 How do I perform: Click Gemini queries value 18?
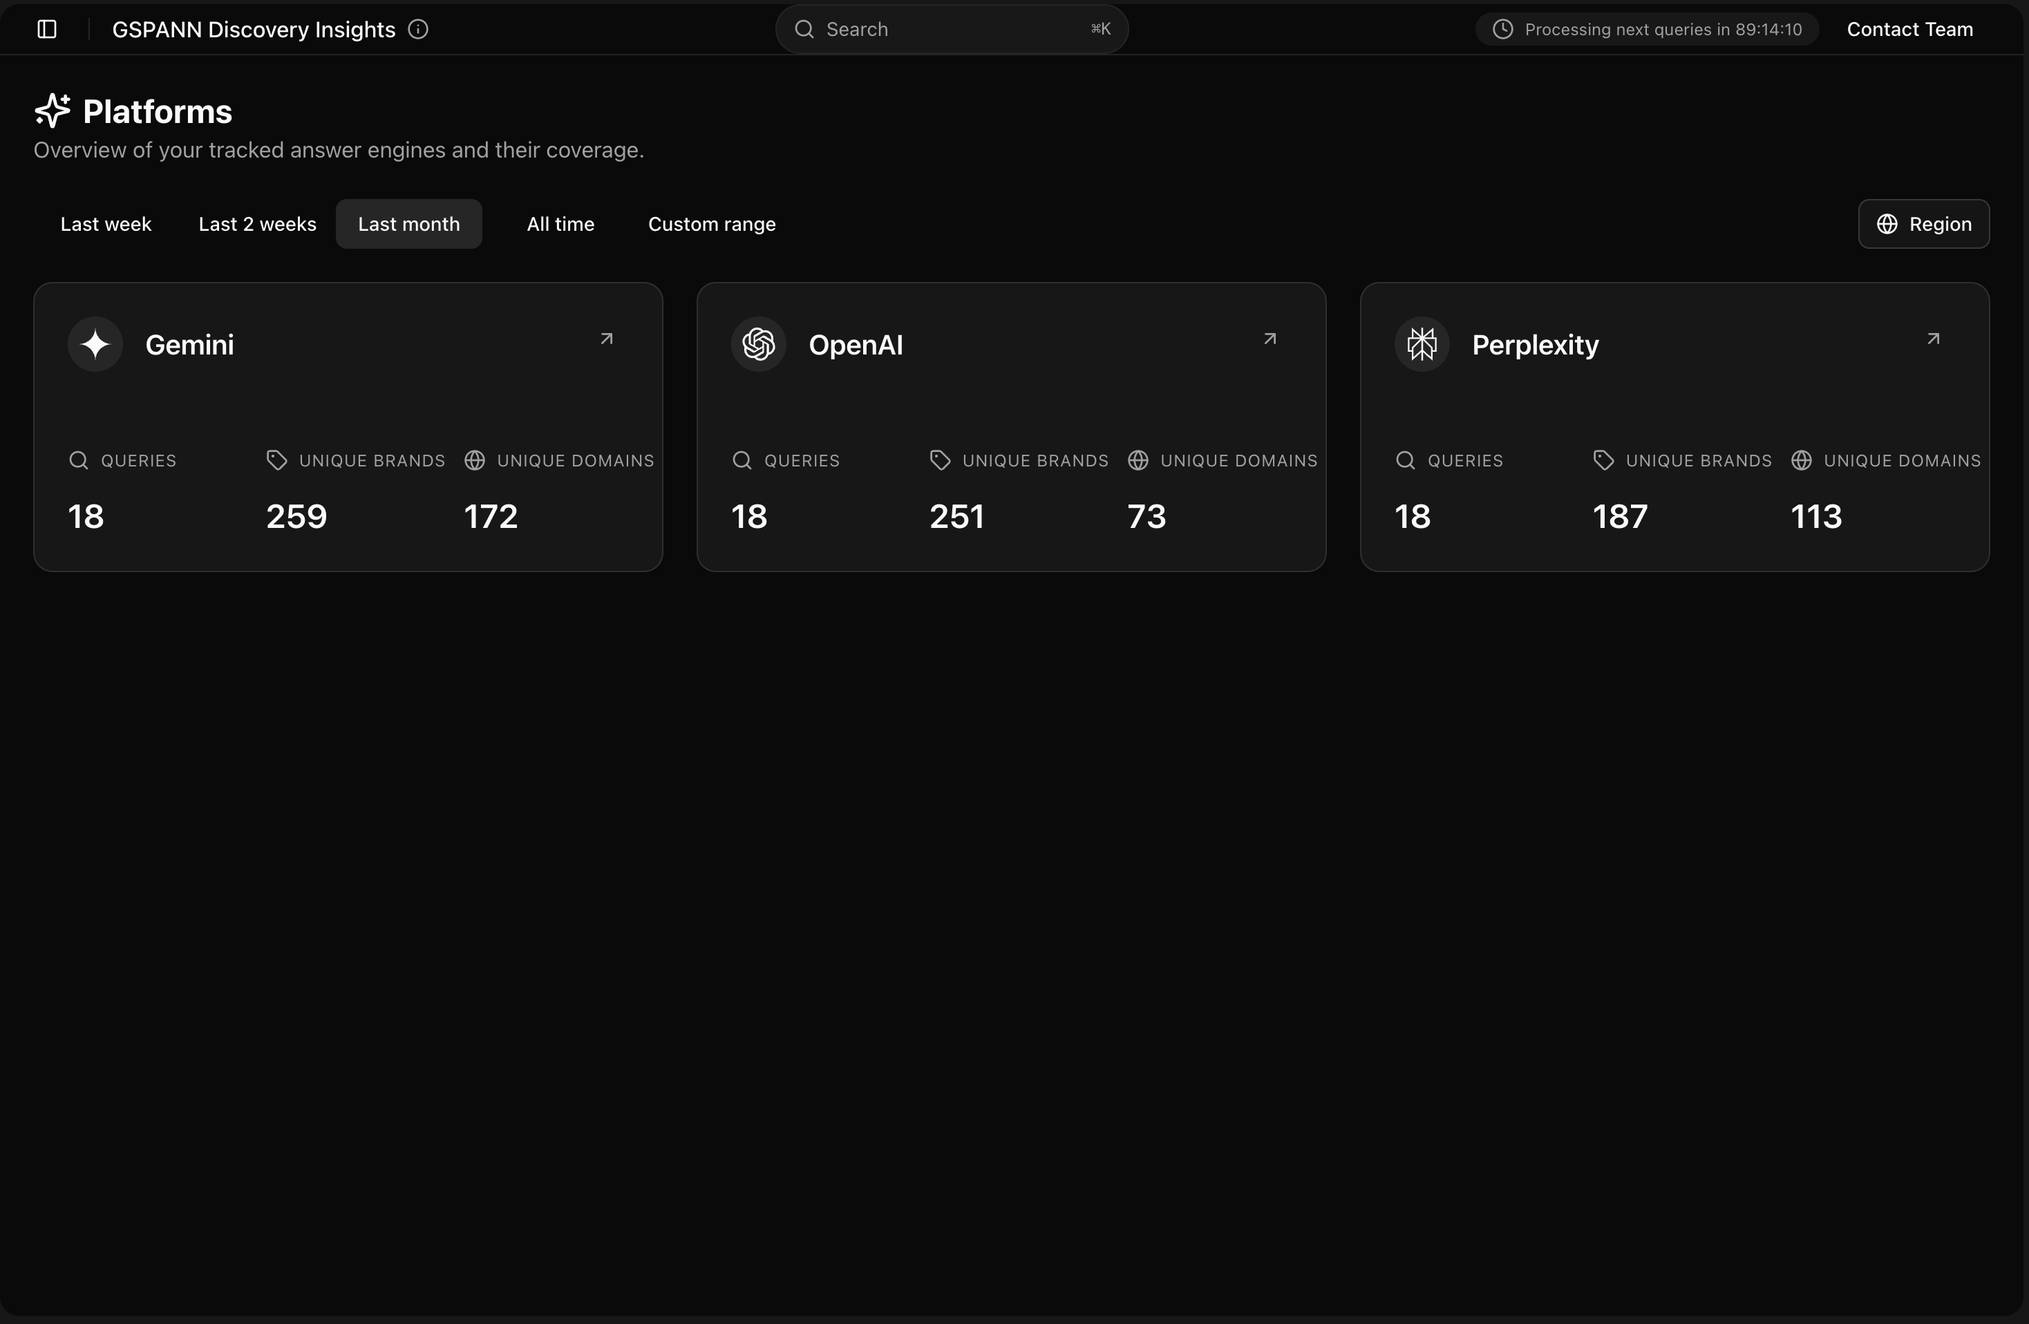[86, 517]
